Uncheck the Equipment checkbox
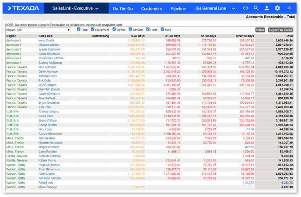The image size is (301, 197). 92,29
